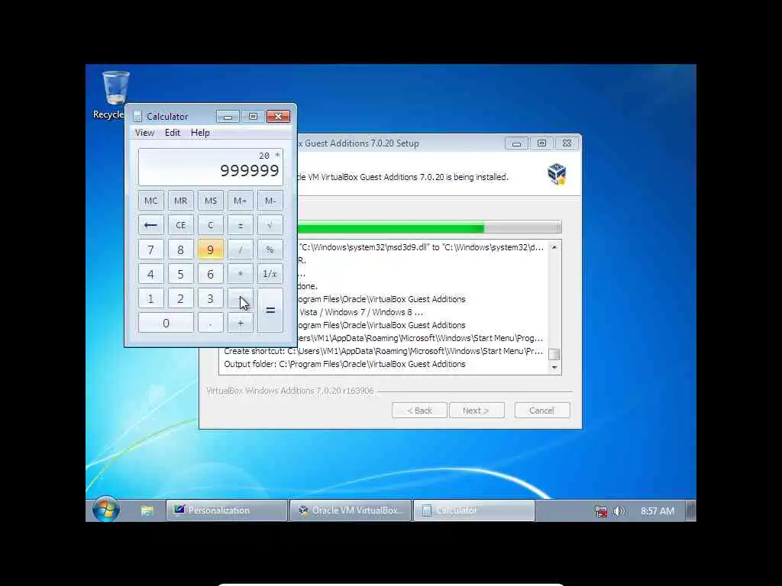Click the plus/minus sign key in Calculator
The height and width of the screenshot is (586, 782).
pyautogui.click(x=241, y=225)
